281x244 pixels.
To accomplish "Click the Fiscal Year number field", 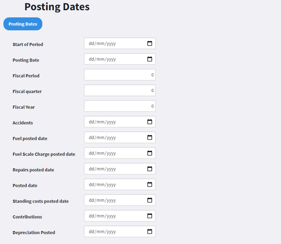I will tap(120, 106).
